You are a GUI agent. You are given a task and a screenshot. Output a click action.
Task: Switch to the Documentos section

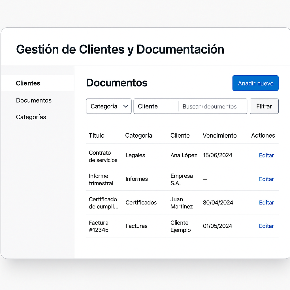click(x=33, y=100)
